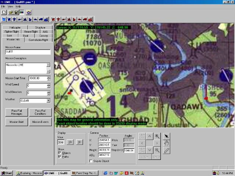The height and width of the screenshot is (176, 235).
Task: Choose the ruler measure tool
Action: tap(167, 150)
